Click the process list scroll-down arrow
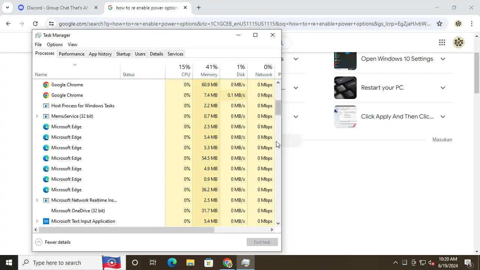 278,223
